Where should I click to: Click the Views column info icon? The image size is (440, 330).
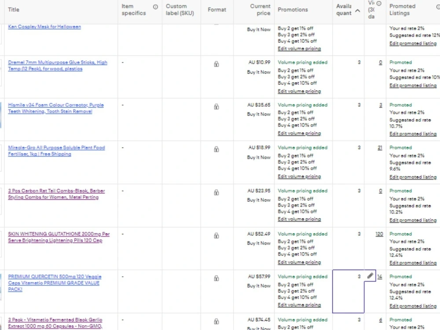click(379, 4)
